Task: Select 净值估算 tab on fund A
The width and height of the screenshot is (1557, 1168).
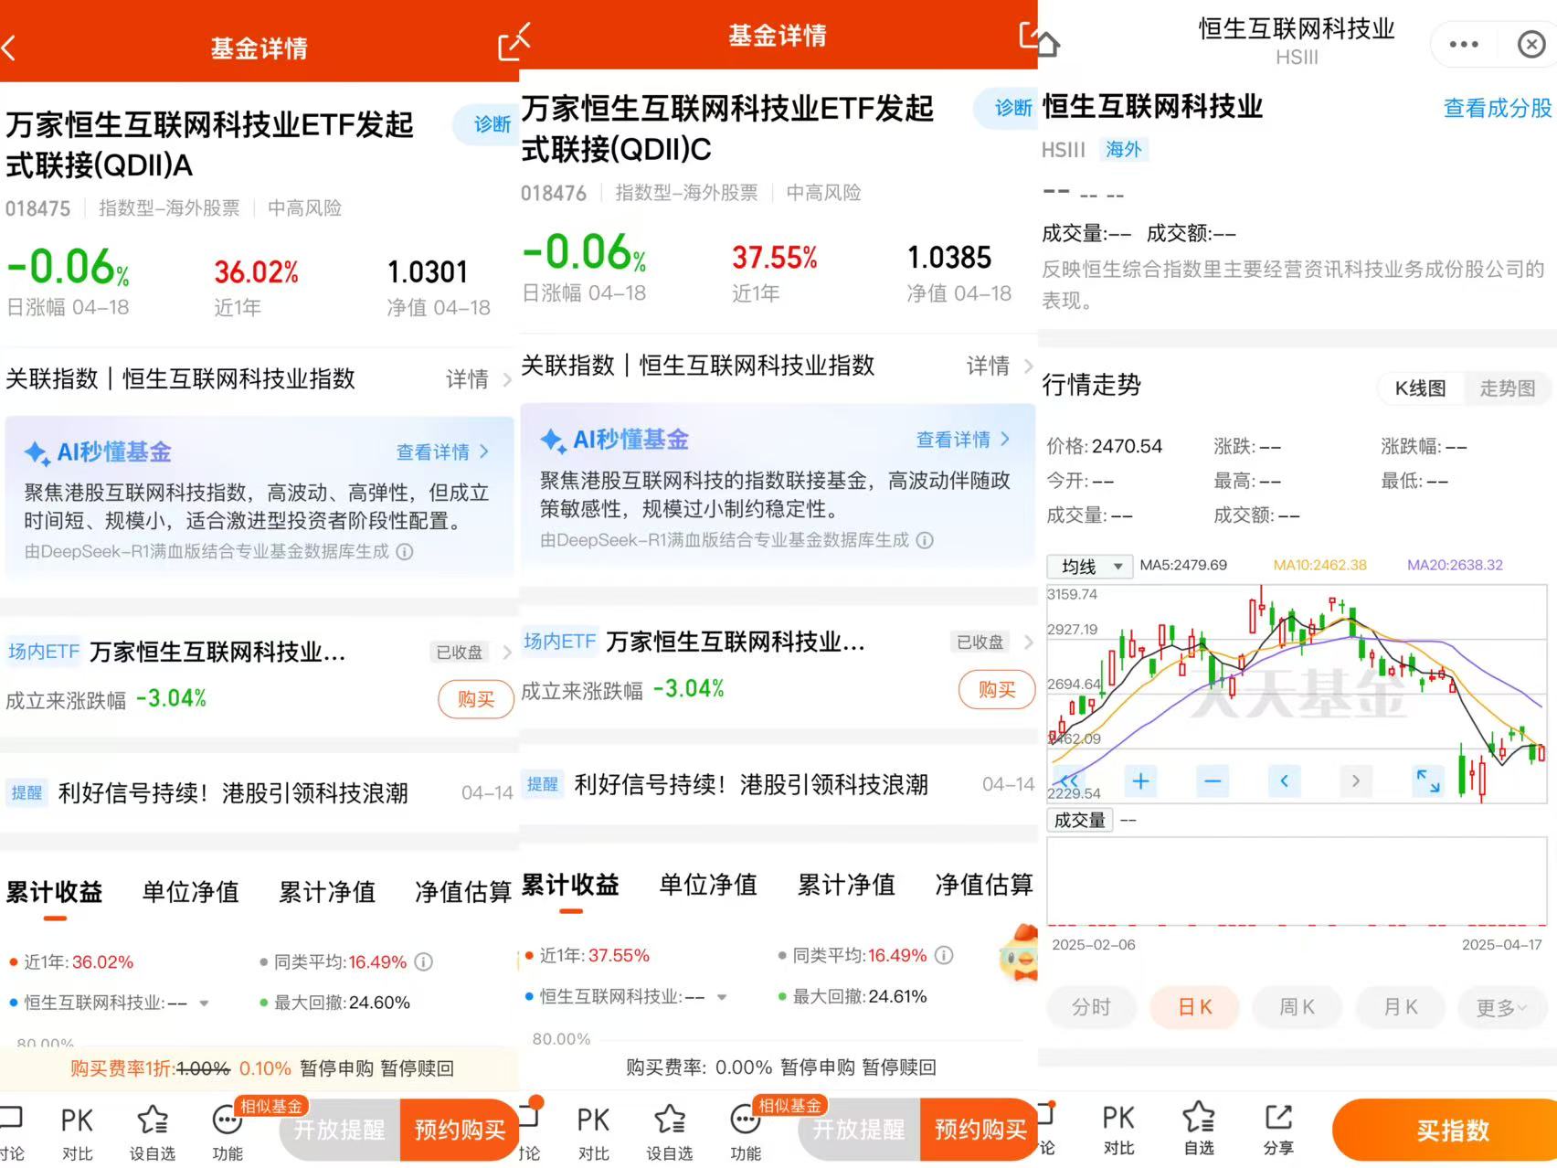Action: click(462, 891)
